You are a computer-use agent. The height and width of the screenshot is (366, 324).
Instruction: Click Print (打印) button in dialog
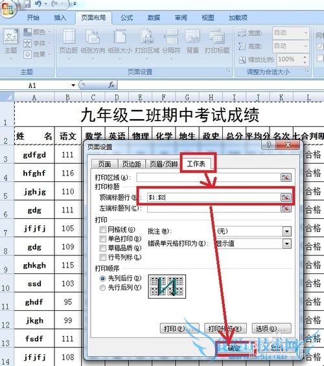179,328
